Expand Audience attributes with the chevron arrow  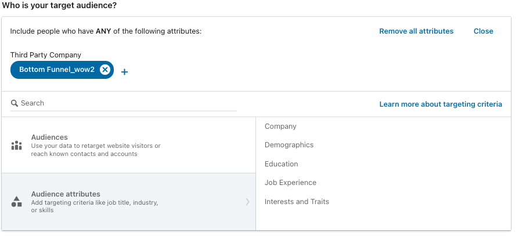(247, 202)
